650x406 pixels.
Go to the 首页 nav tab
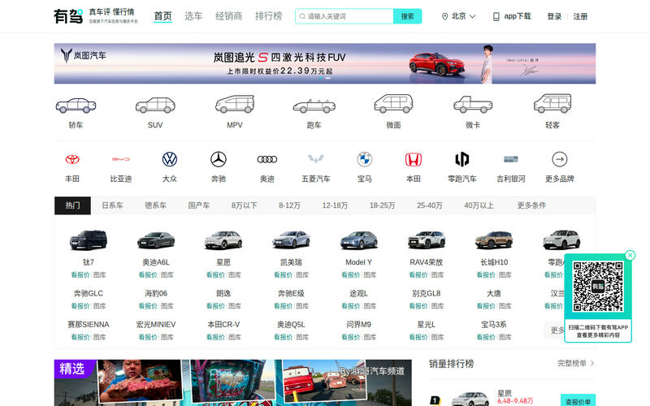pos(163,16)
